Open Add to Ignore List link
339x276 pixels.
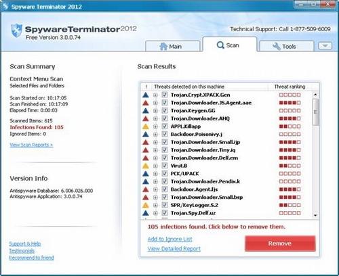click(170, 239)
